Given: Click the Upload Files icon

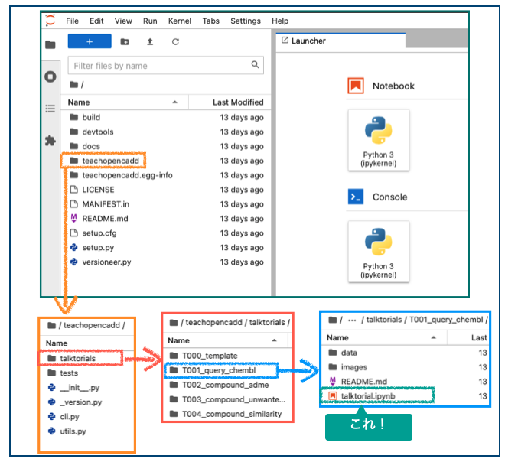Looking at the screenshot, I should click(x=150, y=41).
